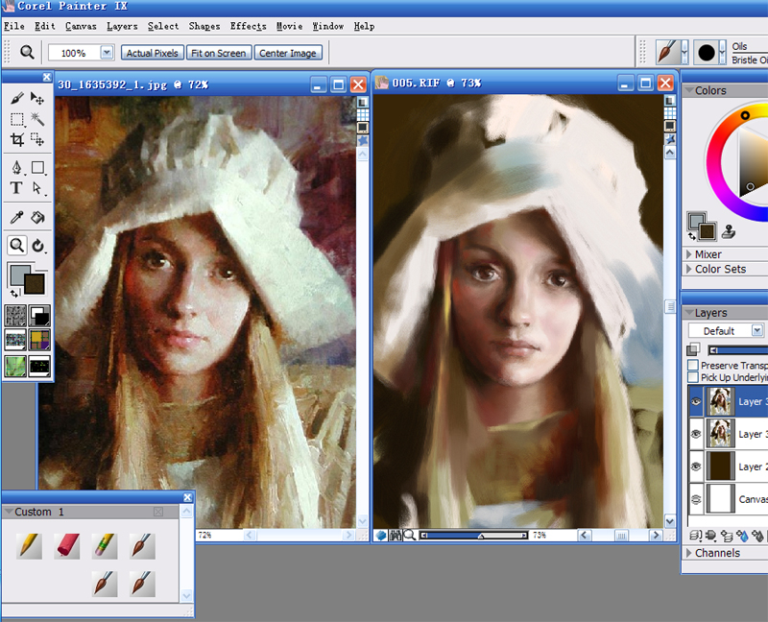Select the Dropper tool

(x=16, y=217)
